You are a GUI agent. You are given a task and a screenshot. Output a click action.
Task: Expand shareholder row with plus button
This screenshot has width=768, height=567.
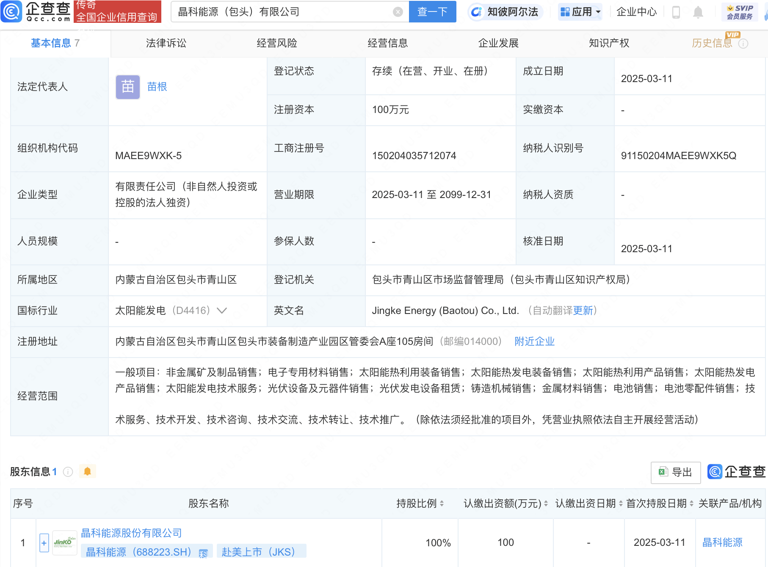pos(44,543)
